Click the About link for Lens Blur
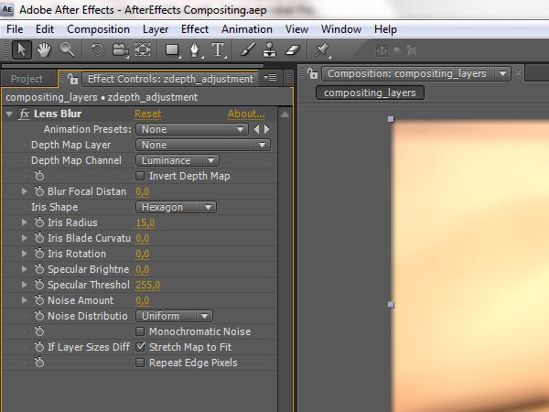The image size is (549, 412). (x=246, y=114)
